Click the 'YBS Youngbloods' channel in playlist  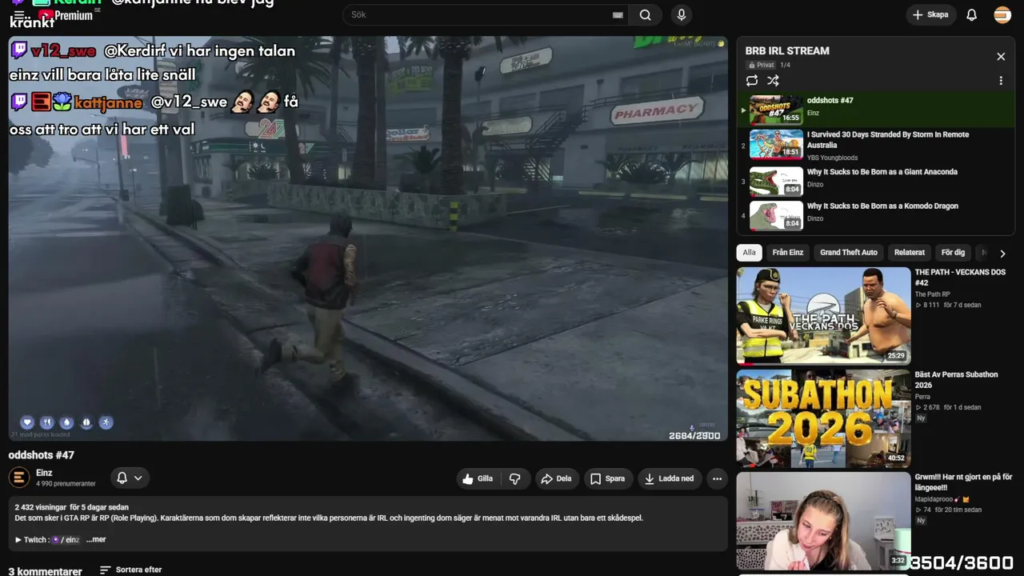[x=832, y=158]
